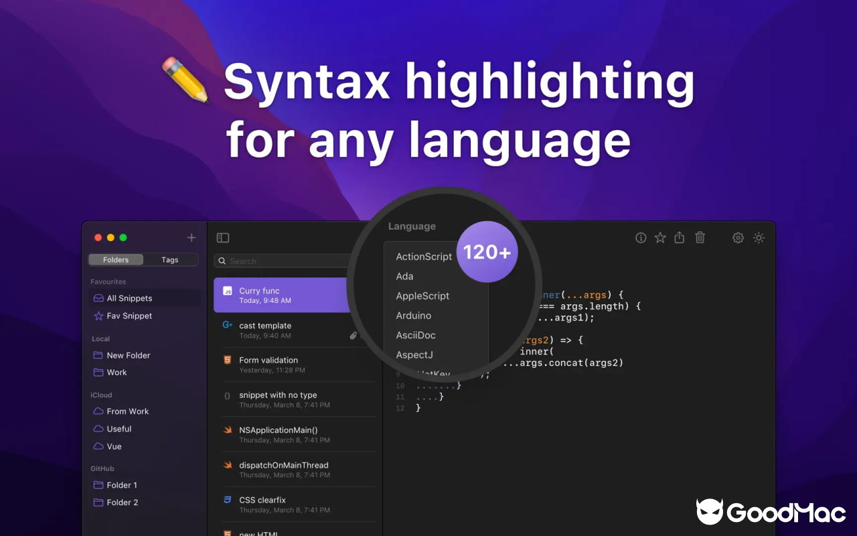This screenshot has height=536, width=857.
Task: Open the Fav Snippet item
Action: pos(129,316)
